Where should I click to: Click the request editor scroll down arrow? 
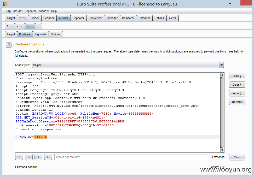tap(222, 150)
